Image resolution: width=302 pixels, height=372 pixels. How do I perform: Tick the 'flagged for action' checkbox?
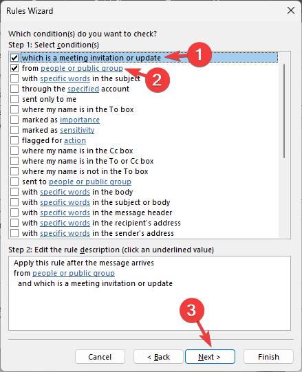click(x=14, y=140)
